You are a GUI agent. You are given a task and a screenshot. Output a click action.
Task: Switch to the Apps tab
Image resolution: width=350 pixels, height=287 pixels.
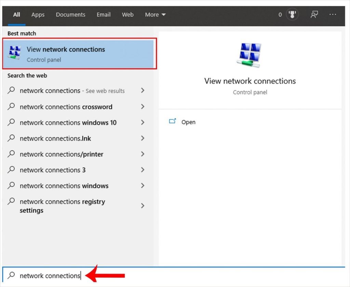point(38,15)
